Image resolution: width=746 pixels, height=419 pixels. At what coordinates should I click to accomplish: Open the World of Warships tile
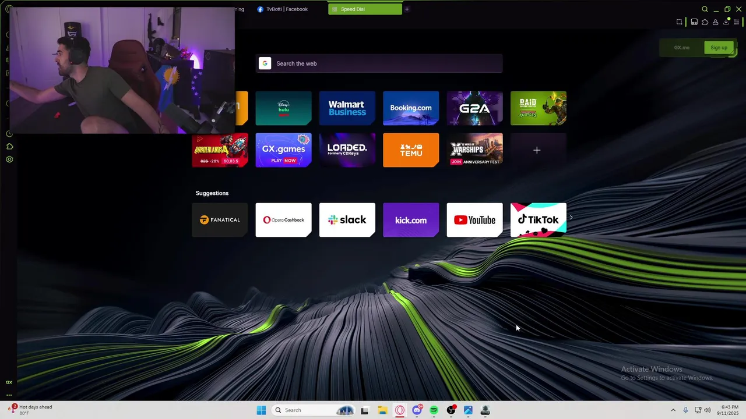[x=474, y=150]
